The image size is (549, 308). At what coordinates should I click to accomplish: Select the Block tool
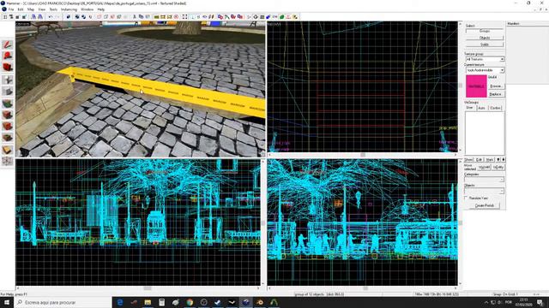coord(8,92)
